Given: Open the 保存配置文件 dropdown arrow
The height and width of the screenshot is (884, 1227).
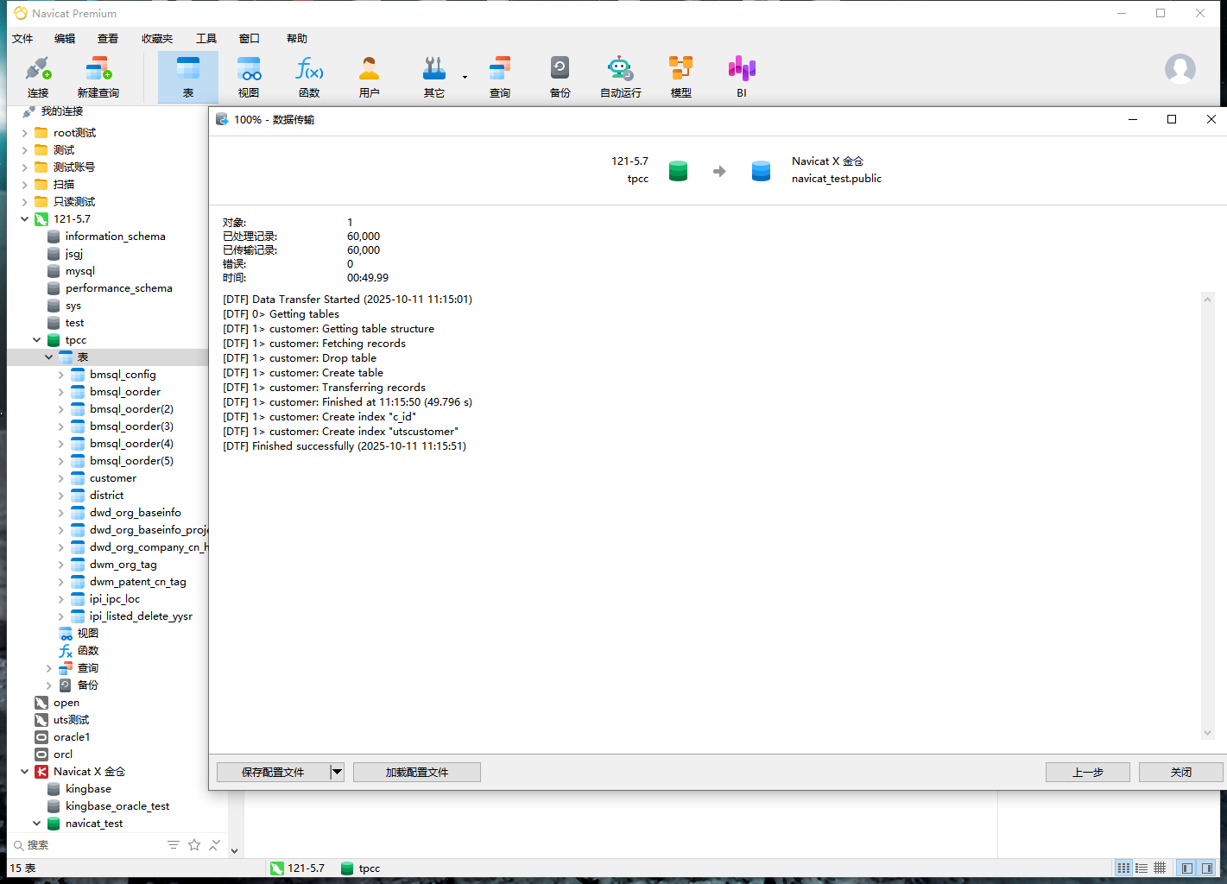Looking at the screenshot, I should (338, 772).
